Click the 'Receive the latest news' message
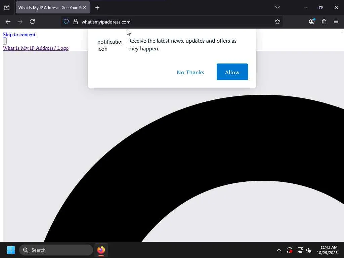 pos(182,45)
